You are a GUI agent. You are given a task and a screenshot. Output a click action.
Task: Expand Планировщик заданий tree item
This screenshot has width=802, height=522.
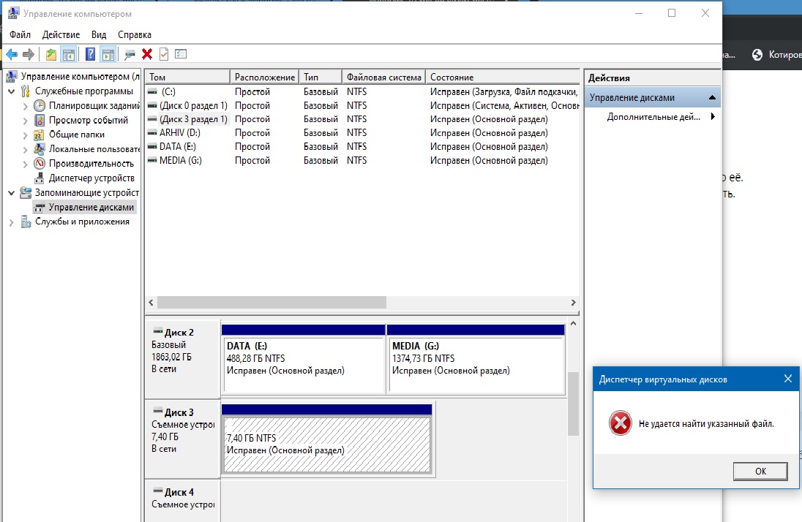coord(26,106)
